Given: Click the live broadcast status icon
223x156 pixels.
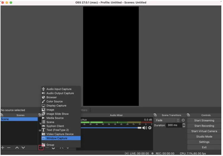Looking at the screenshot, I should (x=127, y=153).
